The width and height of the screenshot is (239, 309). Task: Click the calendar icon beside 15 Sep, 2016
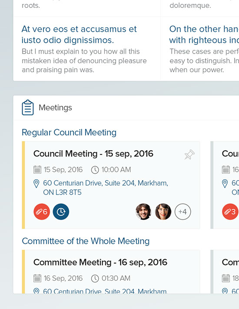point(37,170)
